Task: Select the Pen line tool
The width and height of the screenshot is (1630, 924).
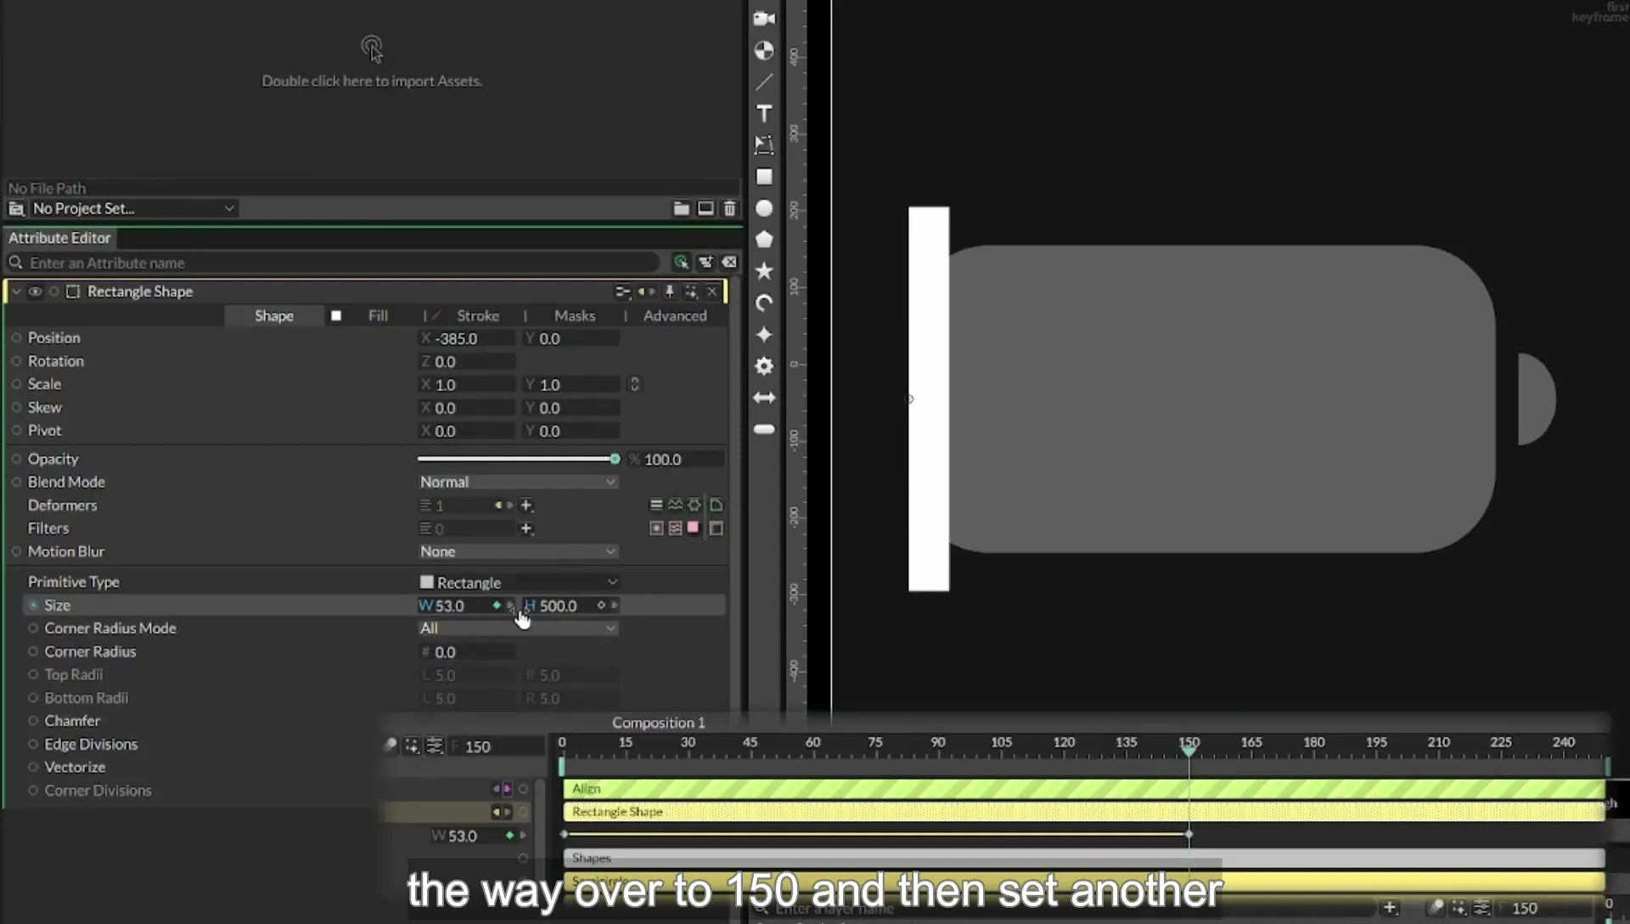Action: click(x=764, y=82)
